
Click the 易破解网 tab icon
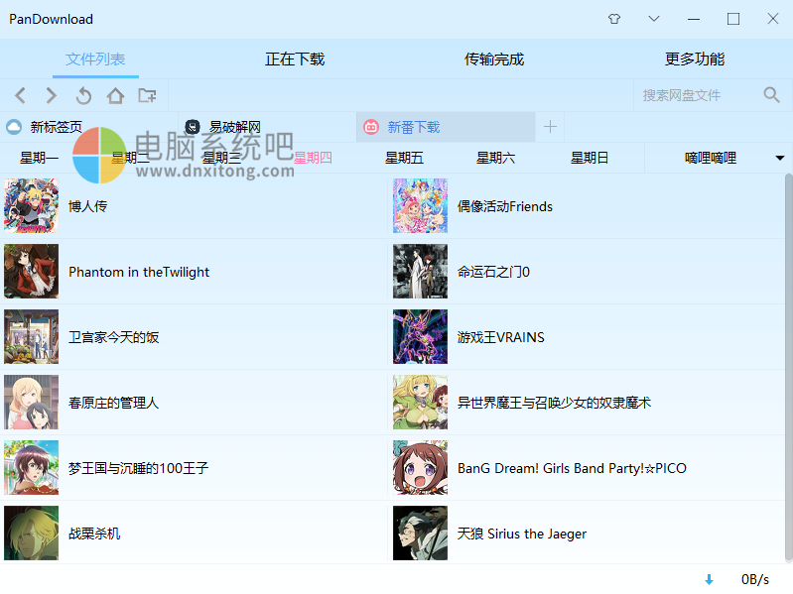[193, 127]
